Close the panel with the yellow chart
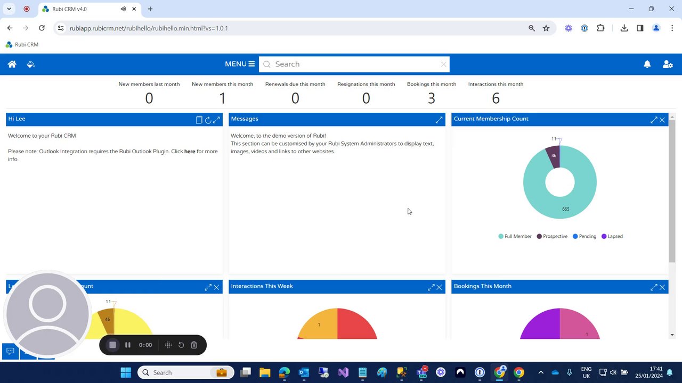Image resolution: width=682 pixels, height=383 pixels. point(216,287)
